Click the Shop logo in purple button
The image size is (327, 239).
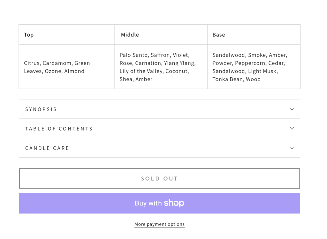click(x=174, y=203)
